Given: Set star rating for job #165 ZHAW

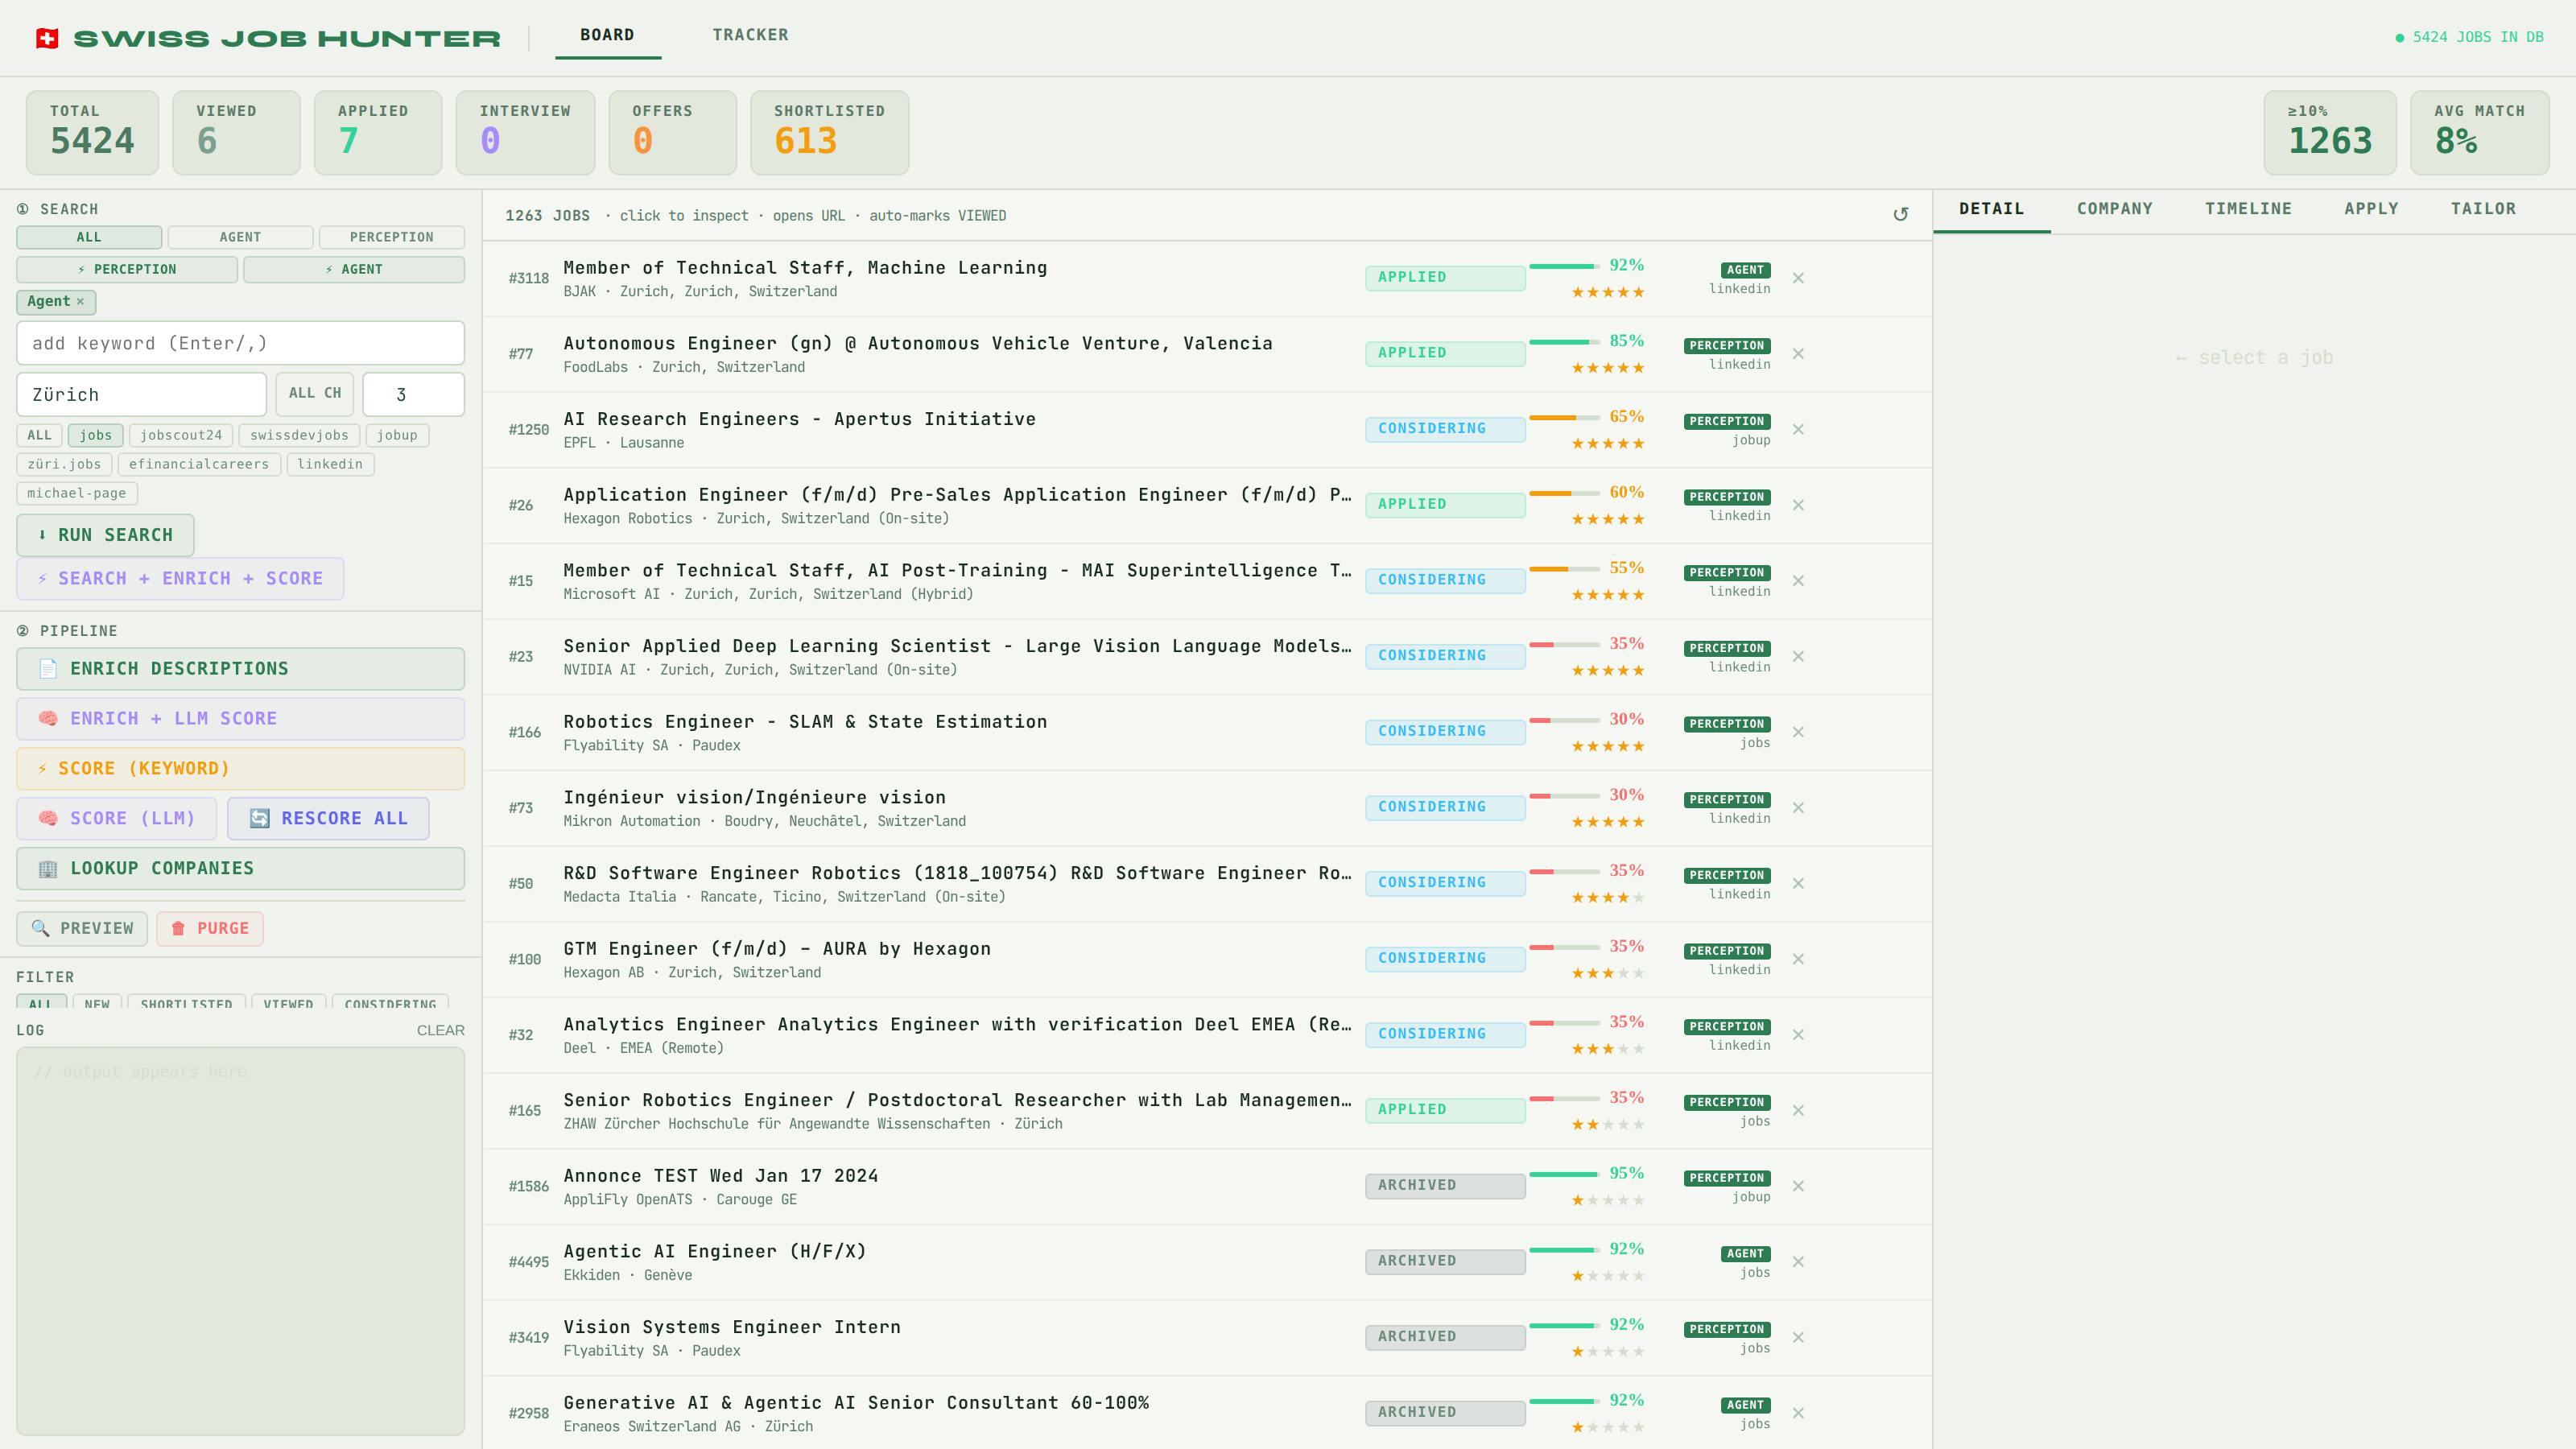Looking at the screenshot, I should pyautogui.click(x=1607, y=1125).
